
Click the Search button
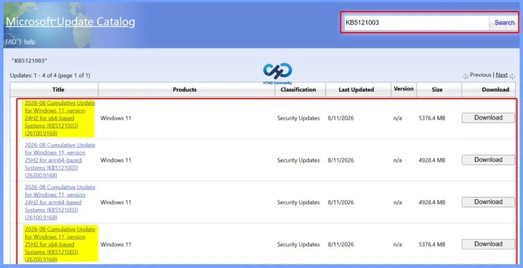(x=504, y=22)
